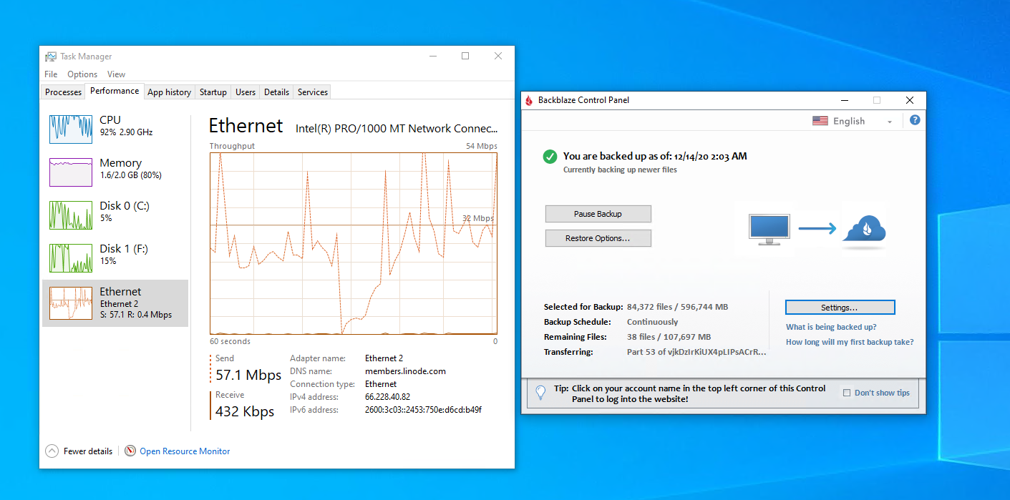Open the English language dropdown
The image size is (1010, 500).
853,121
